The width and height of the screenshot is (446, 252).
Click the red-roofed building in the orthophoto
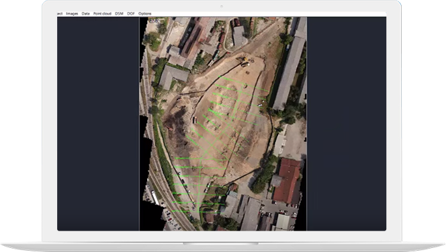[x=287, y=181]
